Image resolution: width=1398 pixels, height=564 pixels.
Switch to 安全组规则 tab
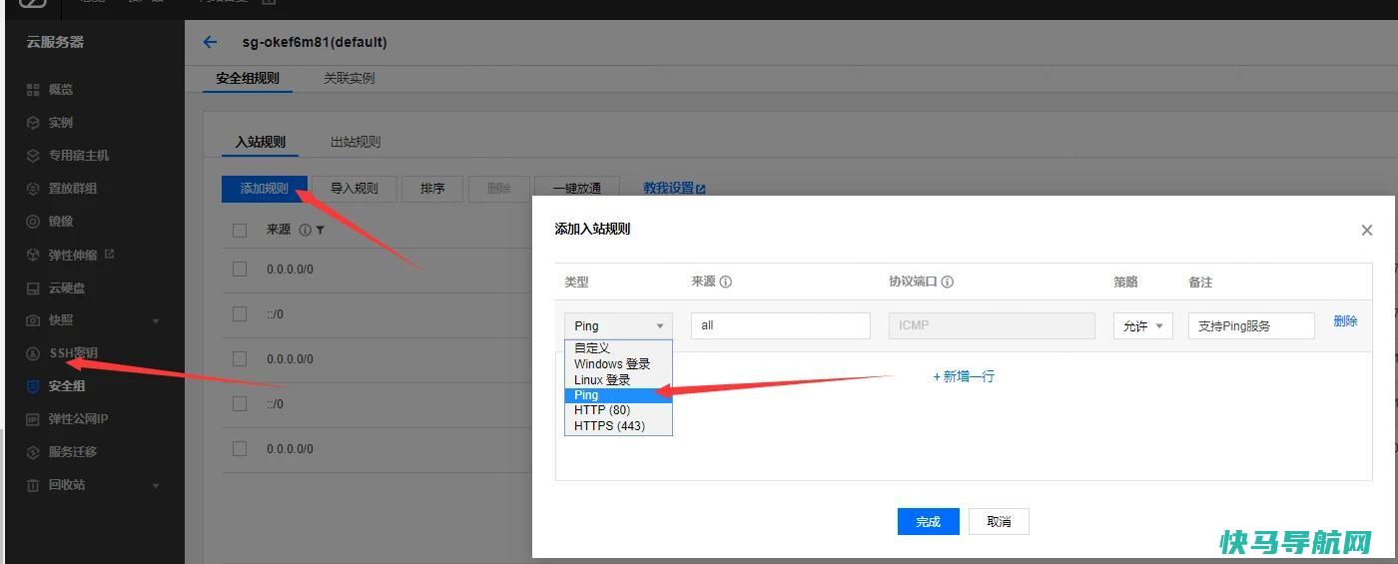click(248, 78)
